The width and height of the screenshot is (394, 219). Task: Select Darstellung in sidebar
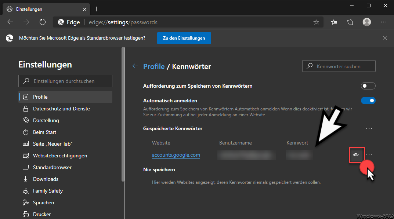click(65, 121)
